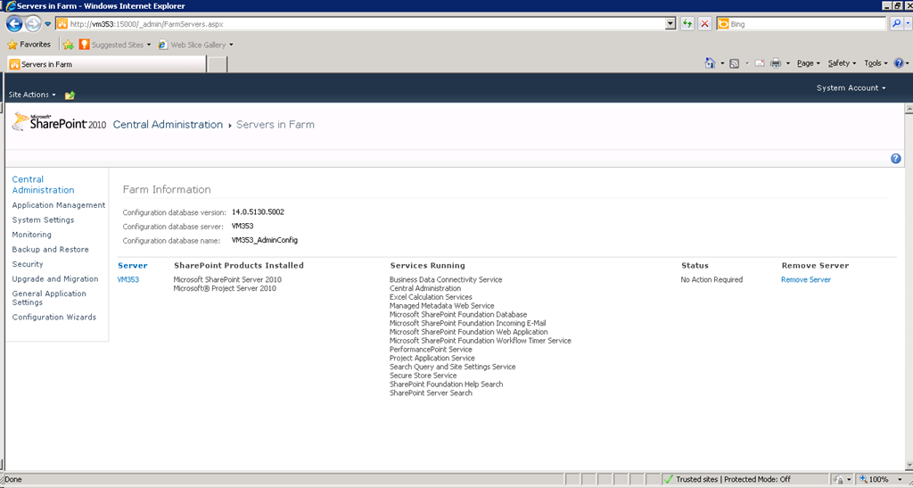
Task: Click the browser Back arrow button
Action: [x=14, y=24]
